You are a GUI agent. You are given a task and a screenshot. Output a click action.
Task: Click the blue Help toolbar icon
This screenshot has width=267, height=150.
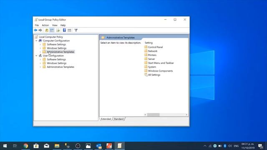click(64, 30)
